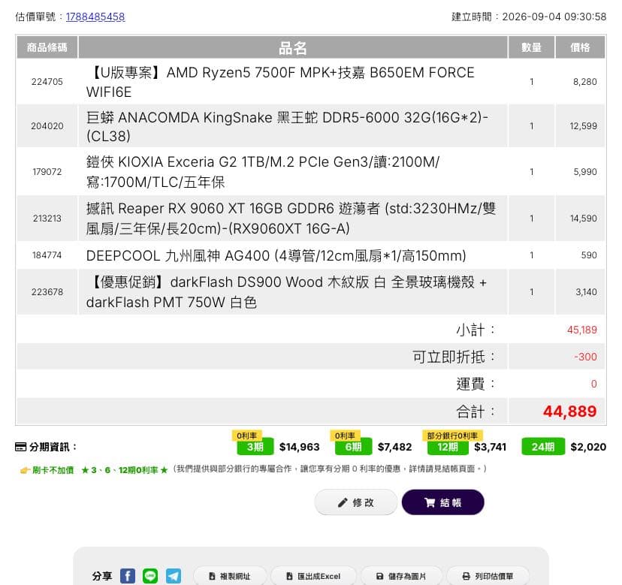Click the 6-period amount $7,482
Viewport: 622px width, 585px height.
click(394, 447)
